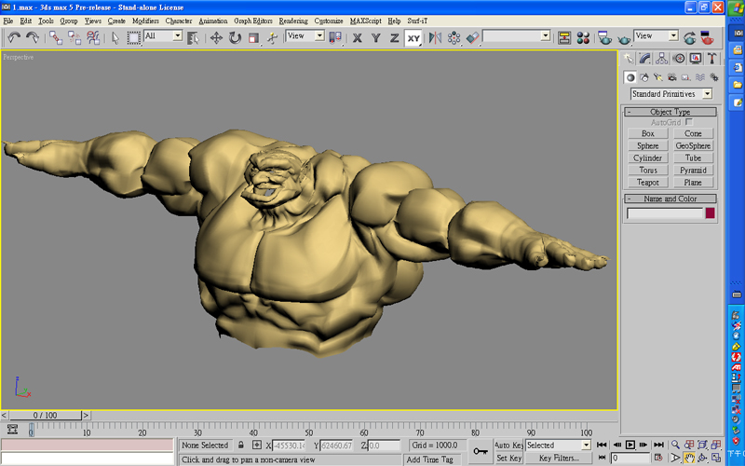Activate the Select and Scale tool

click(253, 37)
